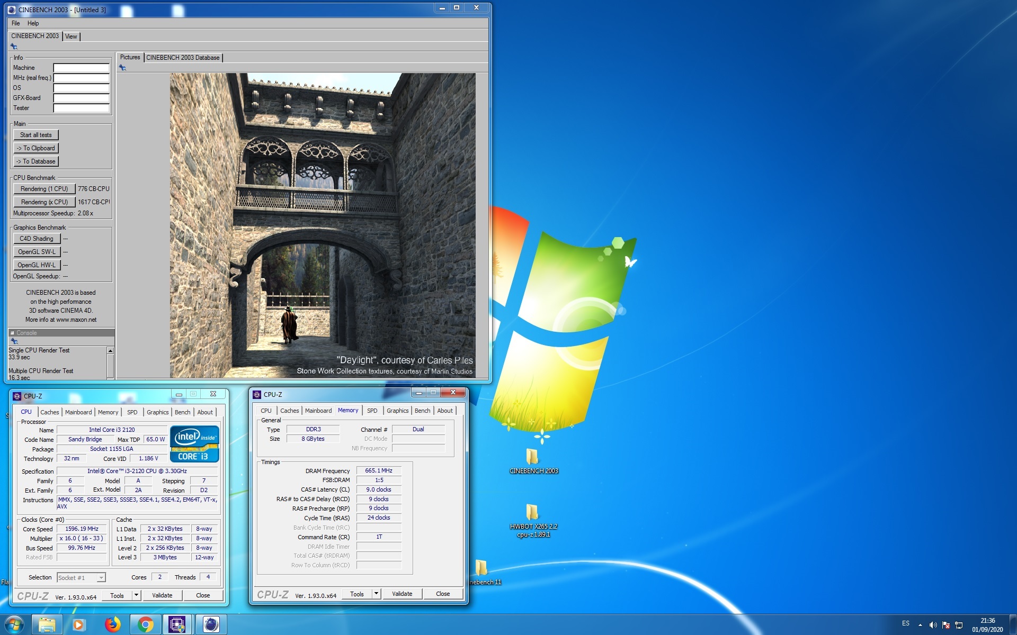Click To Clipboard button
Screen dimensions: 1017x635
pyautogui.click(x=36, y=148)
